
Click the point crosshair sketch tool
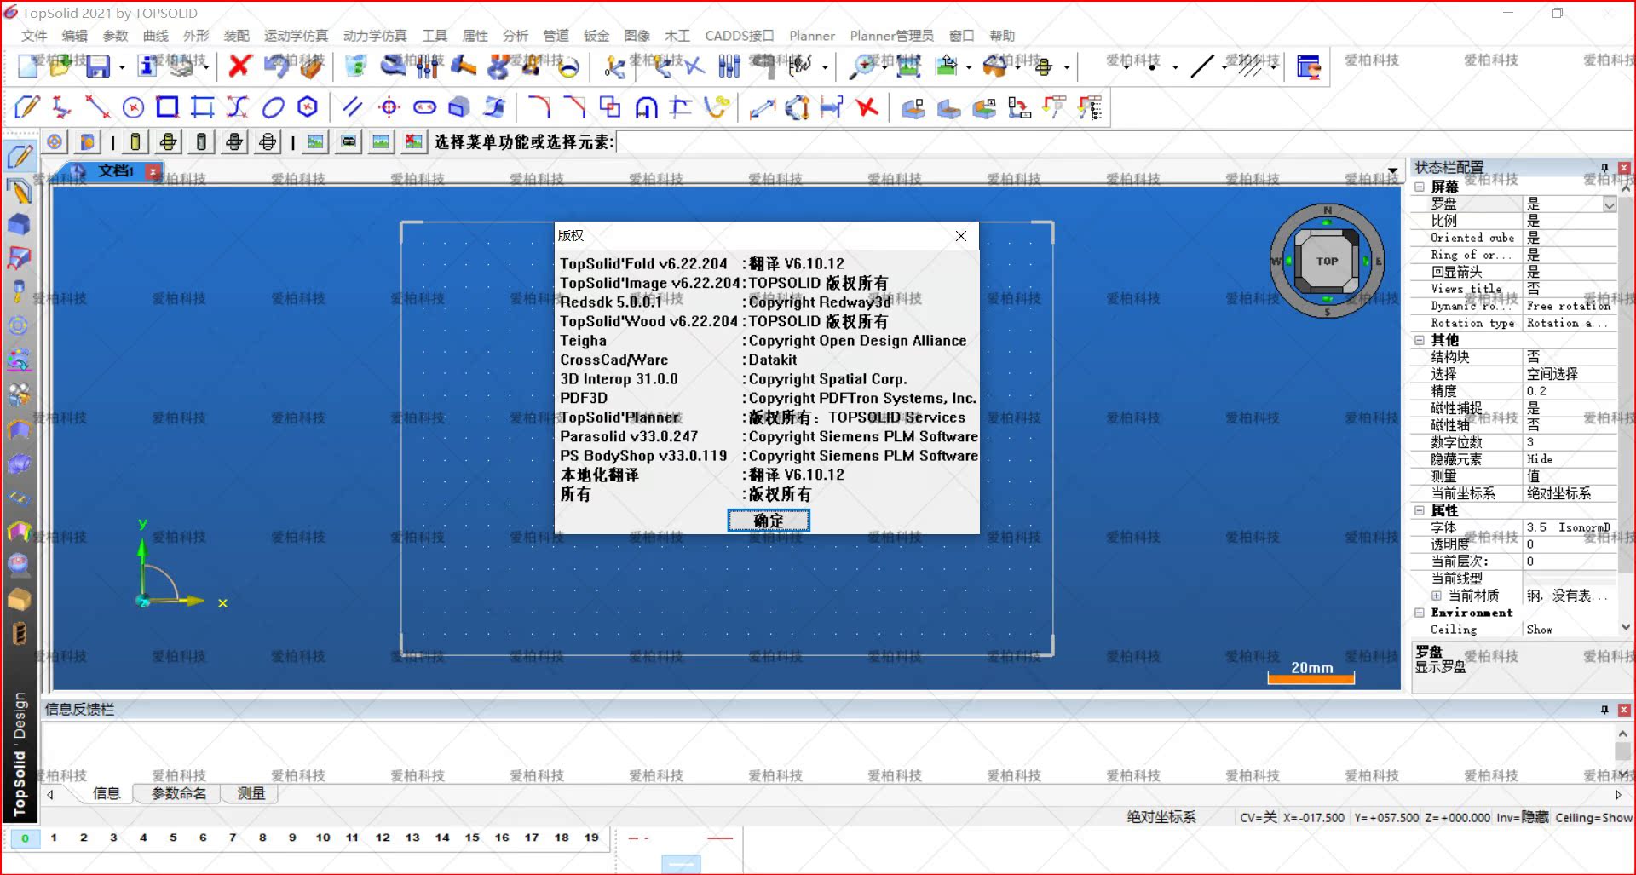point(389,107)
